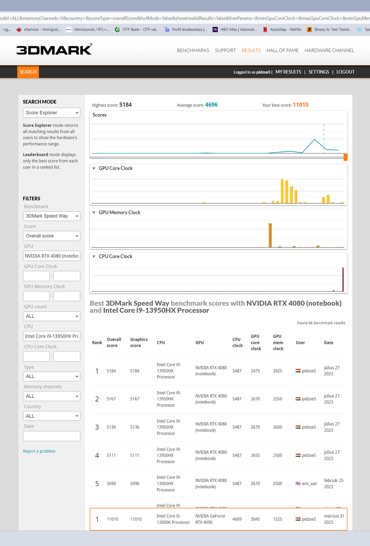Click the Graphics score column header
The height and width of the screenshot is (546, 370).
pyautogui.click(x=139, y=342)
